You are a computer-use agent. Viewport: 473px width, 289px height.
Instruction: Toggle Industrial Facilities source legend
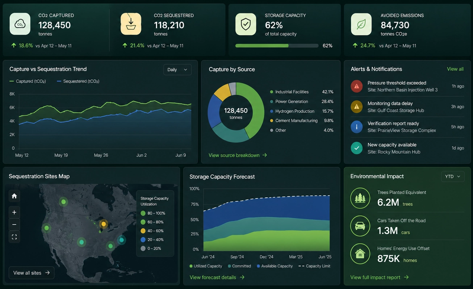tap(302, 92)
